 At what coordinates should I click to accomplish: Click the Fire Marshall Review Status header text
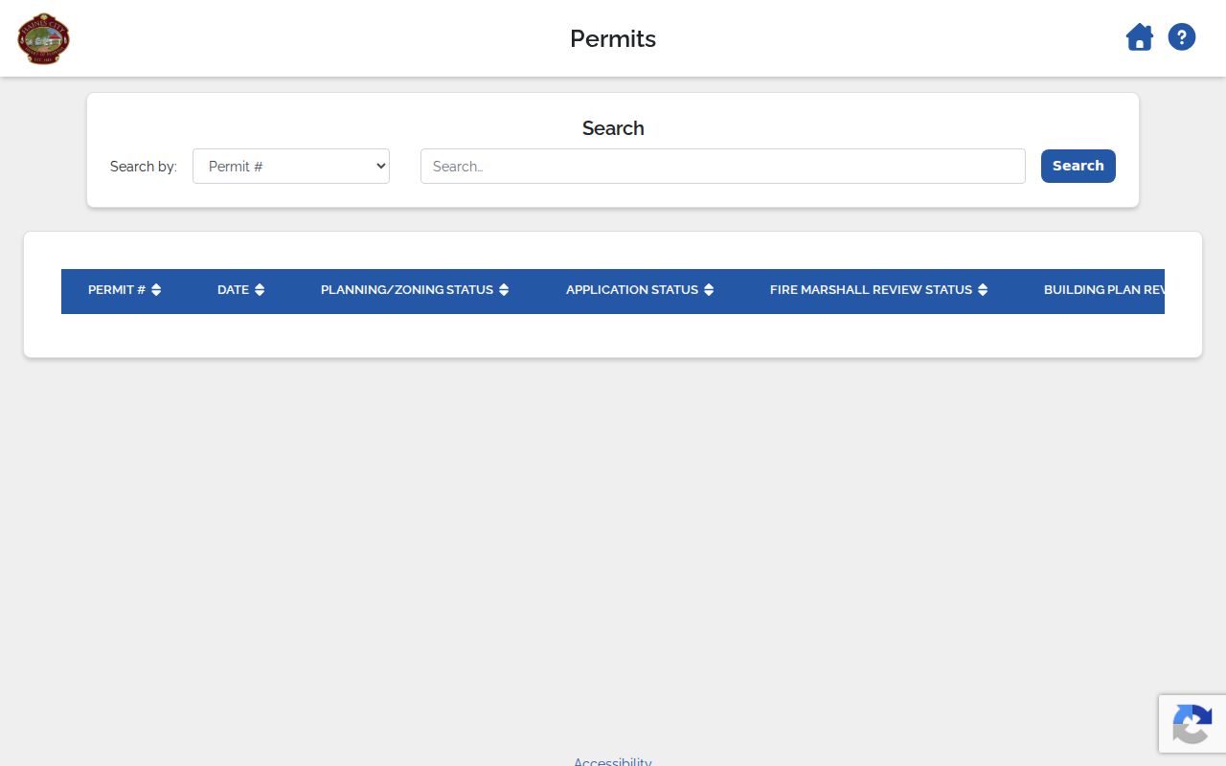871,290
